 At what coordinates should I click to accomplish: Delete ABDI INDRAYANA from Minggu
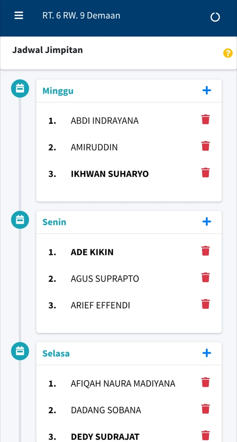205,119
